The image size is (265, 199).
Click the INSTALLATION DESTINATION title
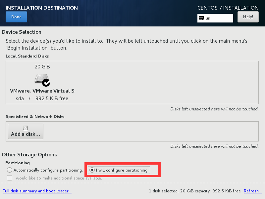pyautogui.click(x=42, y=8)
